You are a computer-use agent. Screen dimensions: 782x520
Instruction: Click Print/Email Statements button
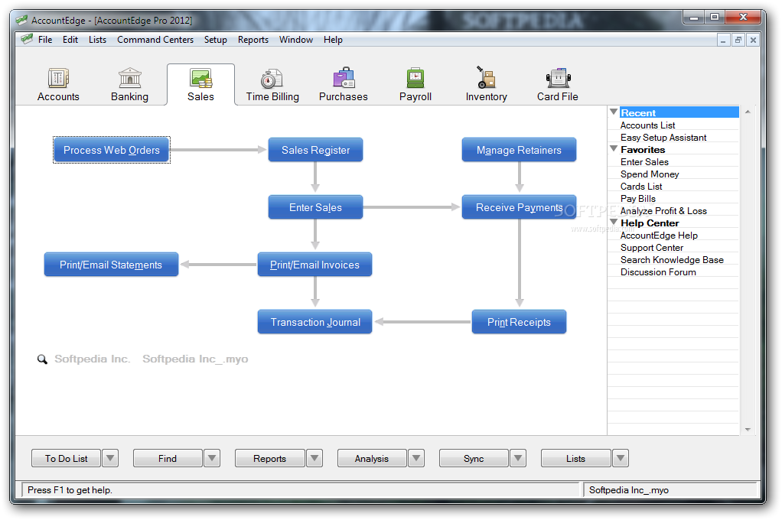point(111,265)
